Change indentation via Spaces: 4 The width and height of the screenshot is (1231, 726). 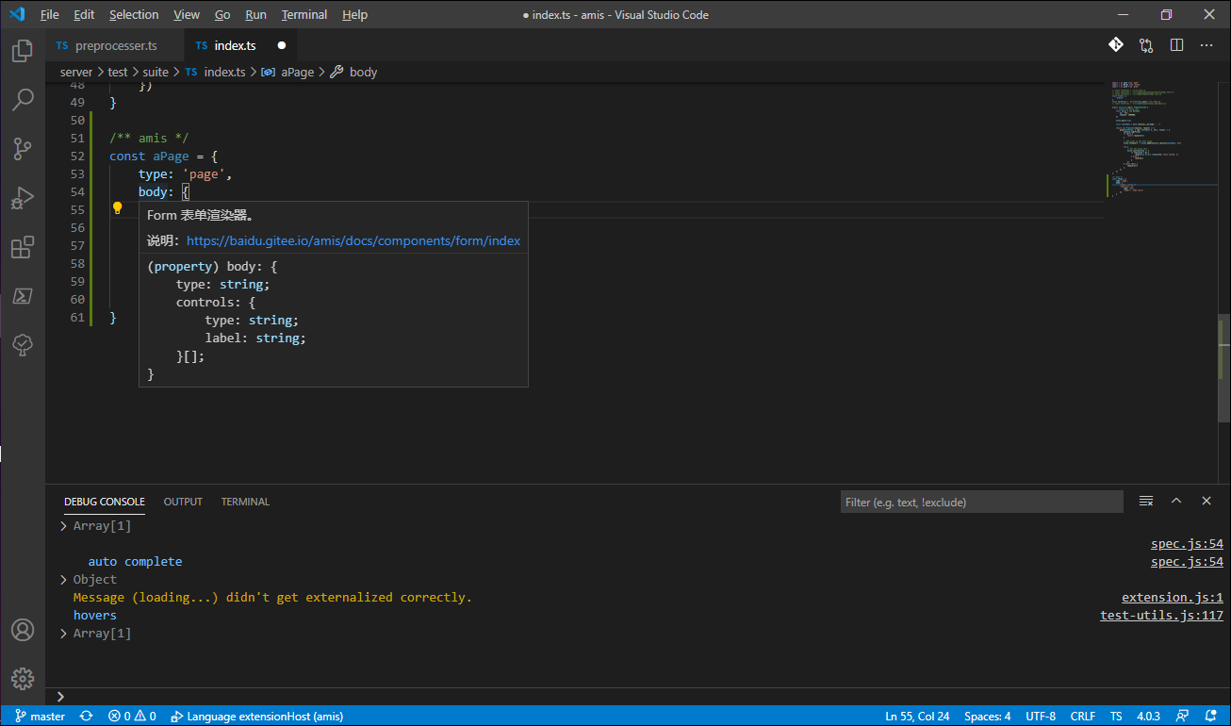[x=987, y=717]
